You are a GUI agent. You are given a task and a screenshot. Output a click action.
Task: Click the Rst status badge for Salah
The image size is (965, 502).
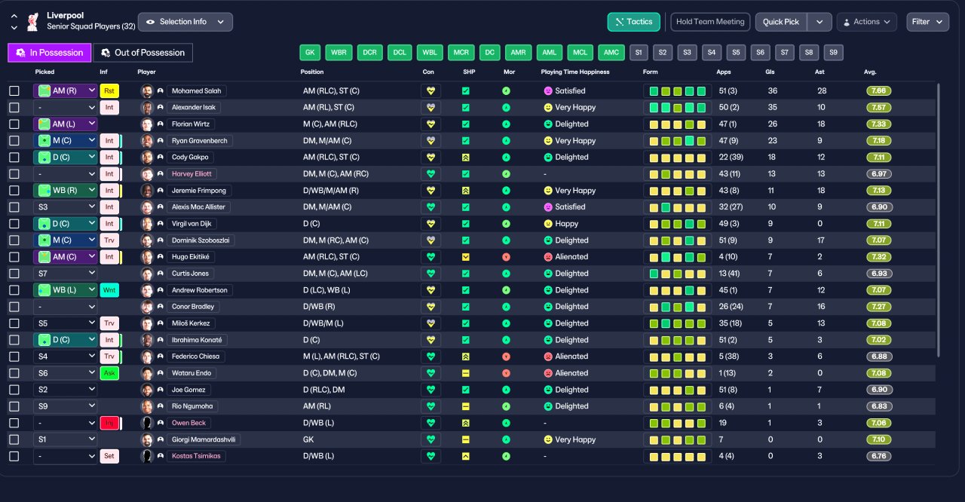109,91
